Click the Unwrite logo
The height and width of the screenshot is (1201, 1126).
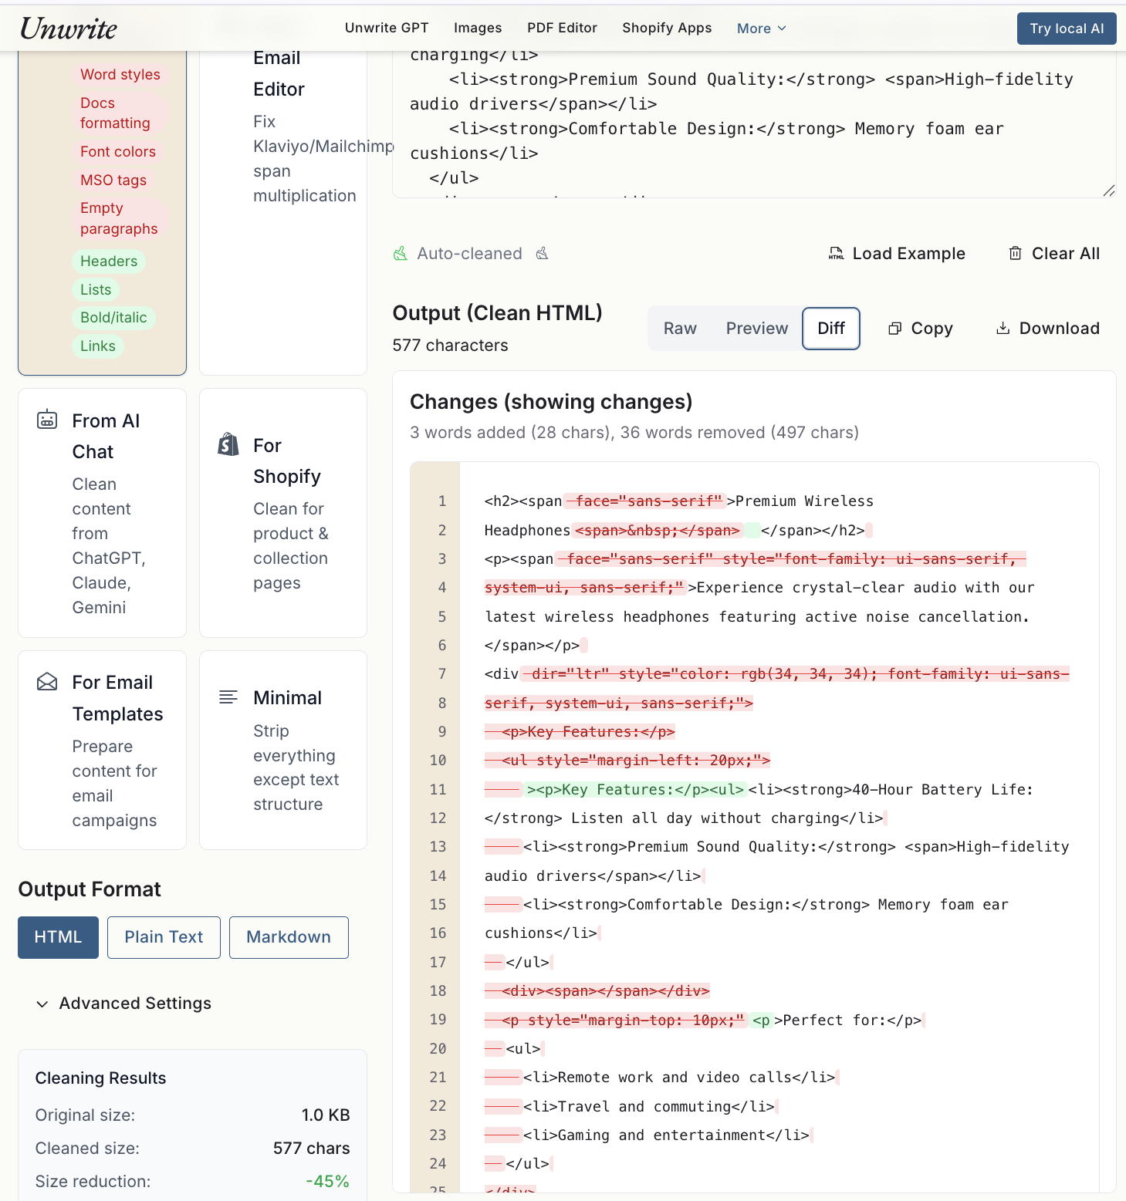pos(68,29)
